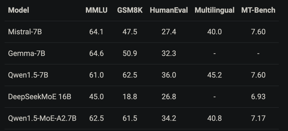
Task: Click the GSM8K column header
Action: 130,10
